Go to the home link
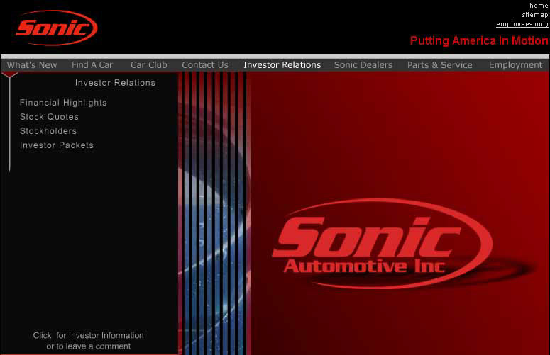 click(539, 6)
